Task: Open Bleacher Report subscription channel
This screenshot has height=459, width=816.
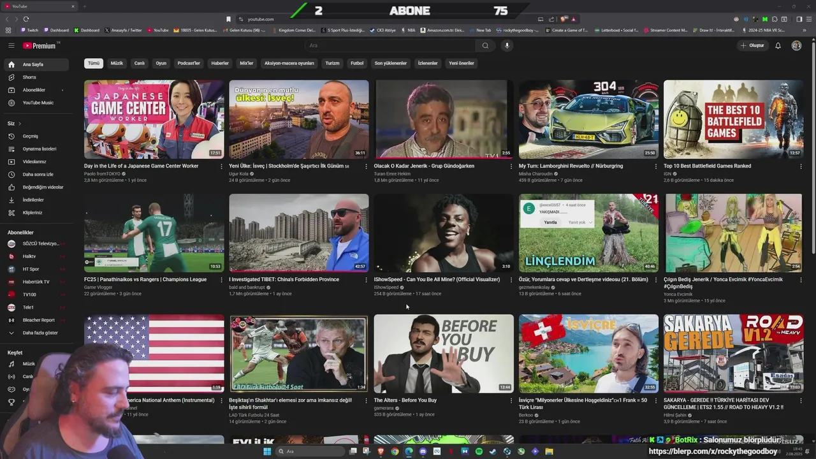Action: [x=37, y=320]
